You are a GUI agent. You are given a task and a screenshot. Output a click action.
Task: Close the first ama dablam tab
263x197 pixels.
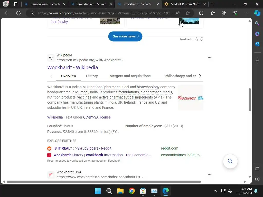(x=64, y=4)
